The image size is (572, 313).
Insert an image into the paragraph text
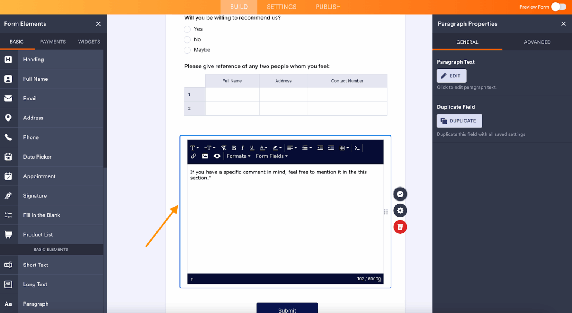coord(205,156)
